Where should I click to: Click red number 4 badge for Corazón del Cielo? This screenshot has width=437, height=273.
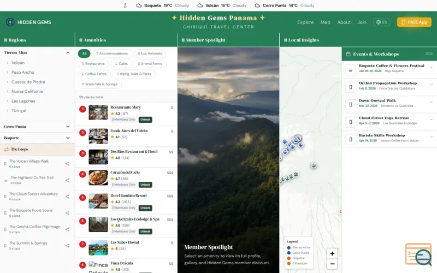82,174
